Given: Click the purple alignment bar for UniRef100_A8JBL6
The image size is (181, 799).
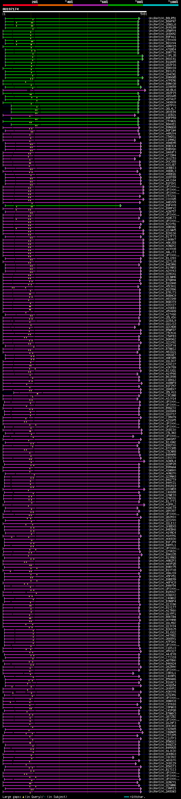Looking at the screenshot, I should pyautogui.click(x=74, y=90).
